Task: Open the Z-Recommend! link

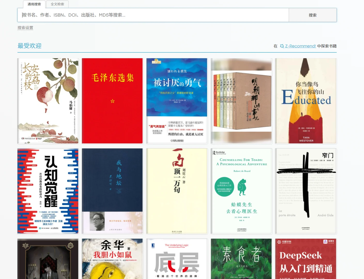Action: [300, 46]
